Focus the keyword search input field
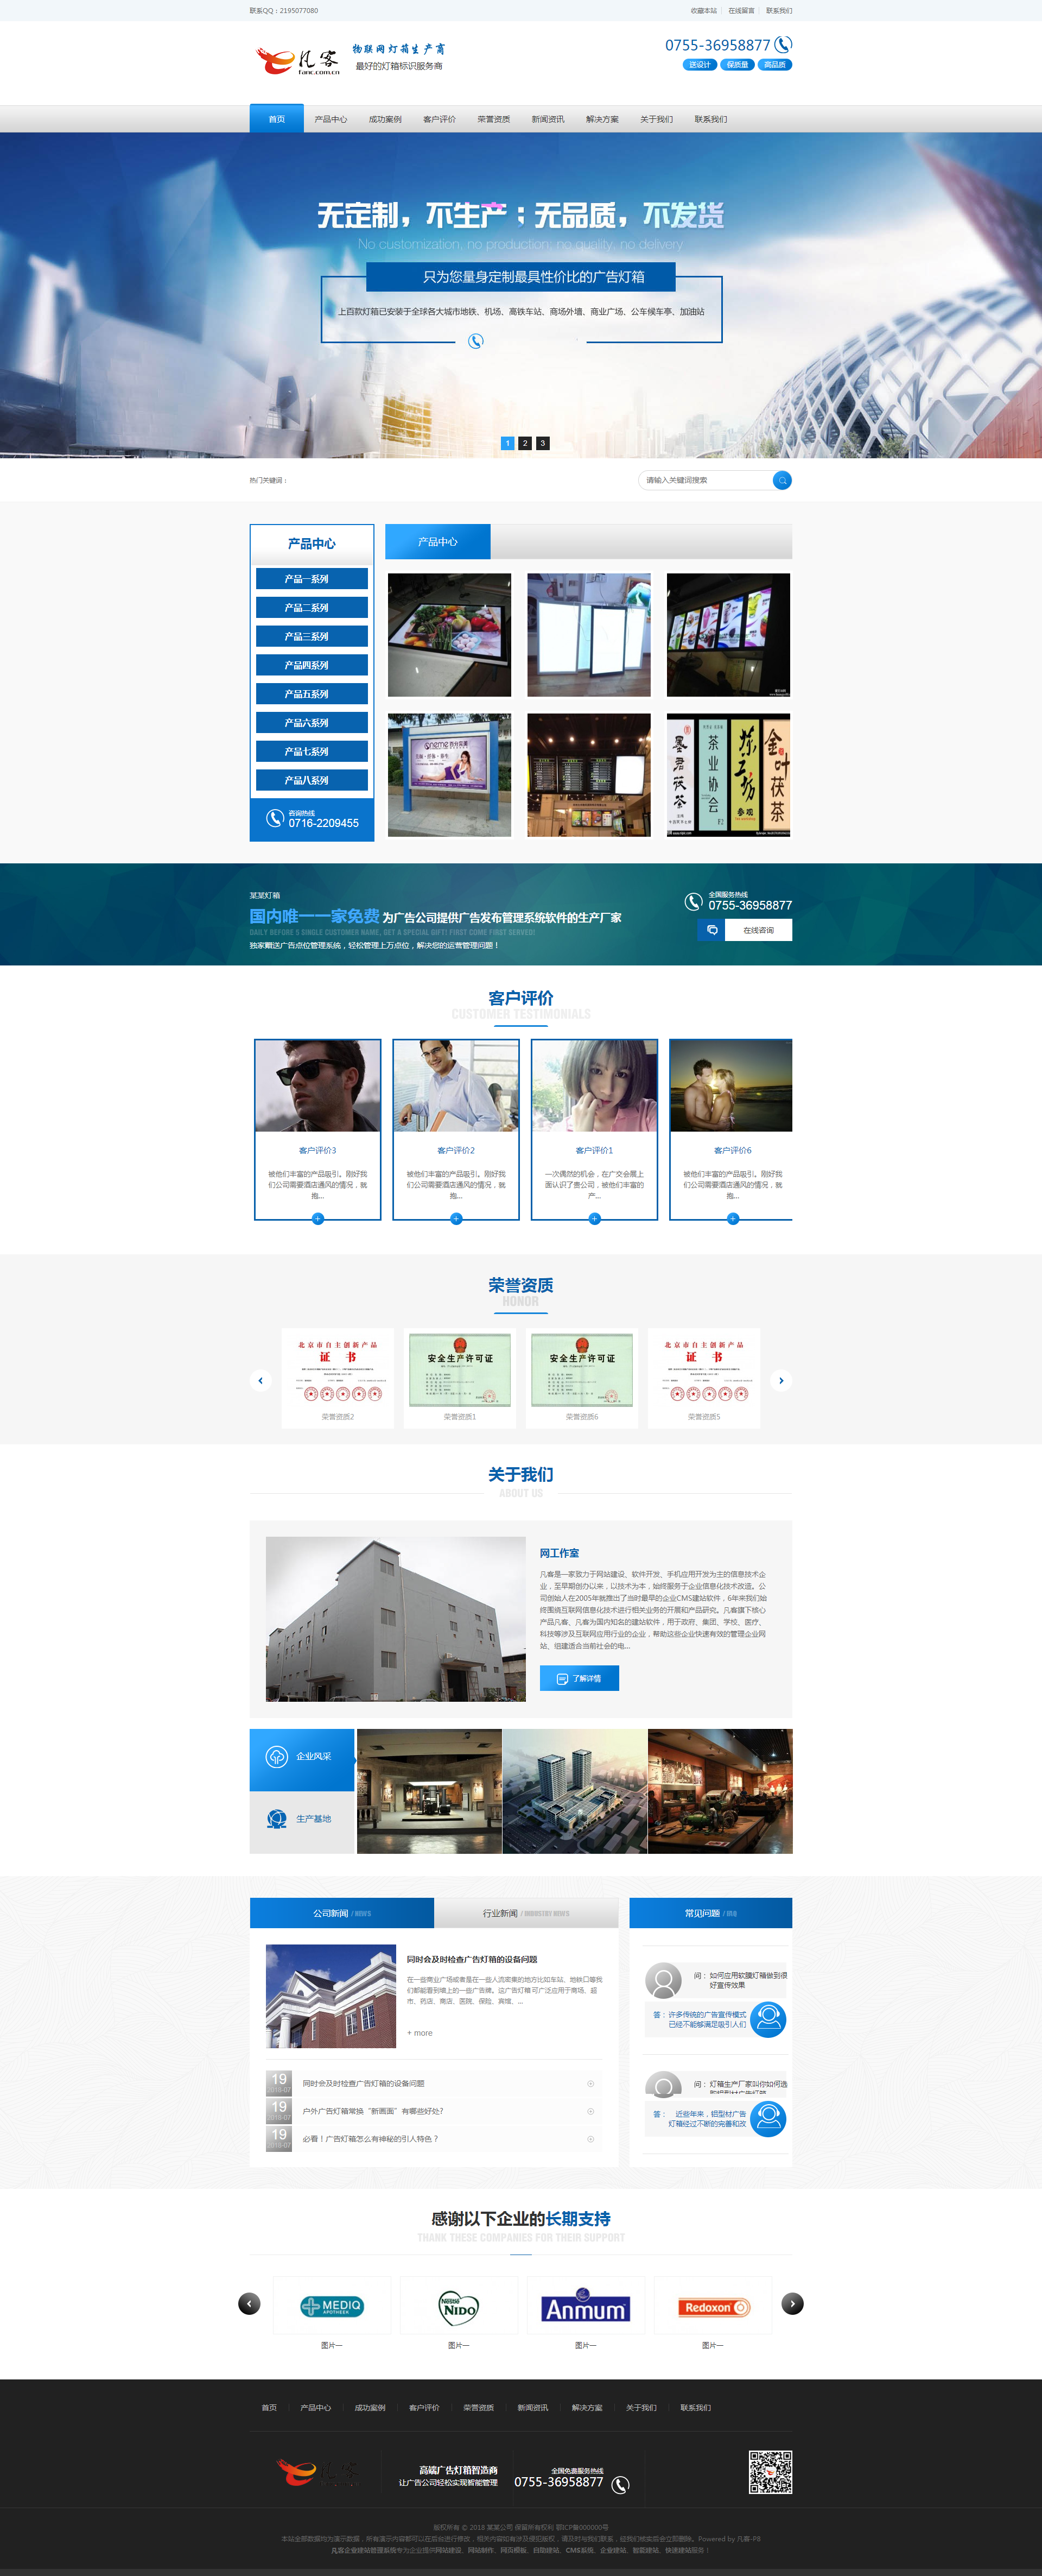Image resolution: width=1042 pixels, height=2576 pixels. tap(706, 480)
